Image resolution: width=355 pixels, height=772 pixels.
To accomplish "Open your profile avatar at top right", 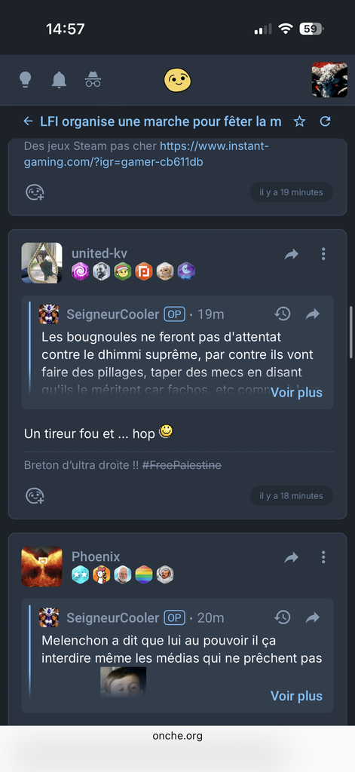I will tap(329, 80).
